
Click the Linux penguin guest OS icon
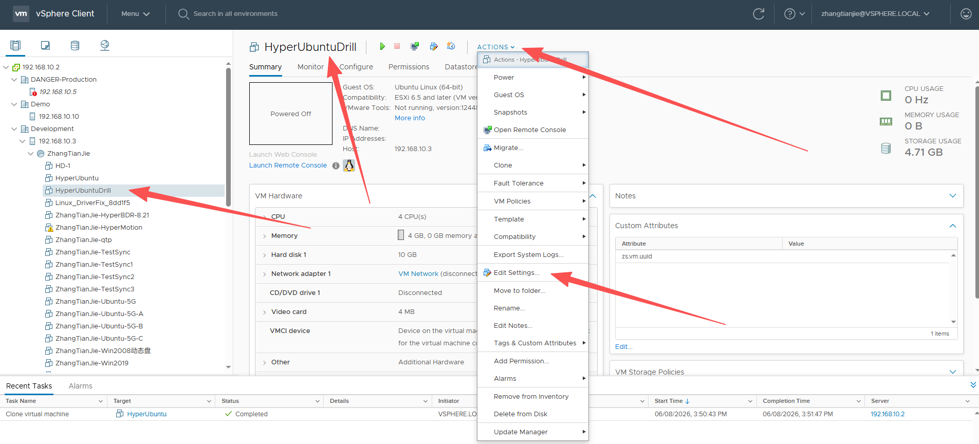(349, 165)
